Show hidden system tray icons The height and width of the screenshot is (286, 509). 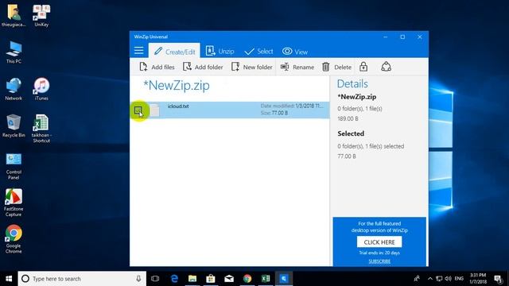click(x=430, y=279)
